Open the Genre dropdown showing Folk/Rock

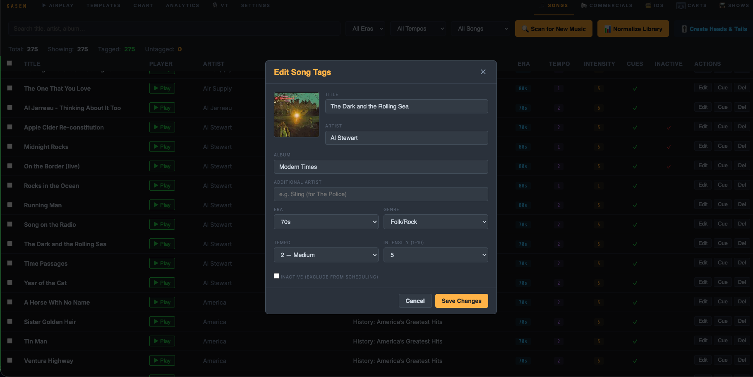click(436, 222)
